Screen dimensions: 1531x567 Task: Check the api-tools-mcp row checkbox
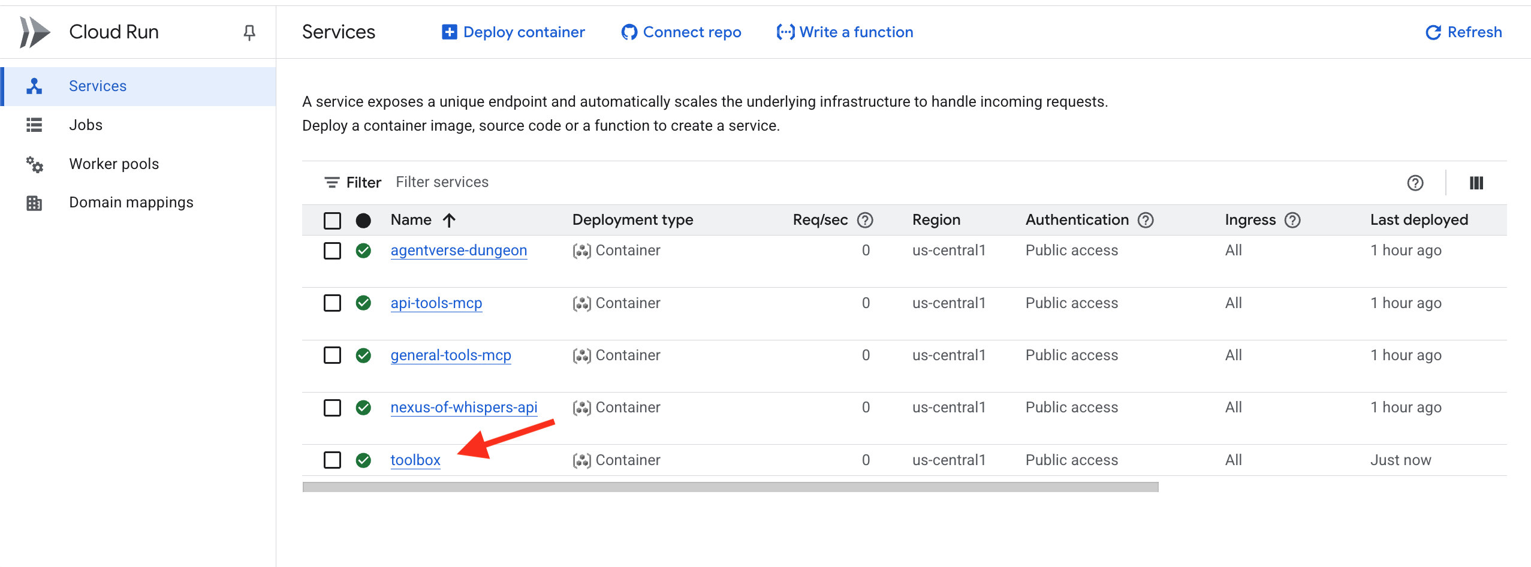point(332,303)
